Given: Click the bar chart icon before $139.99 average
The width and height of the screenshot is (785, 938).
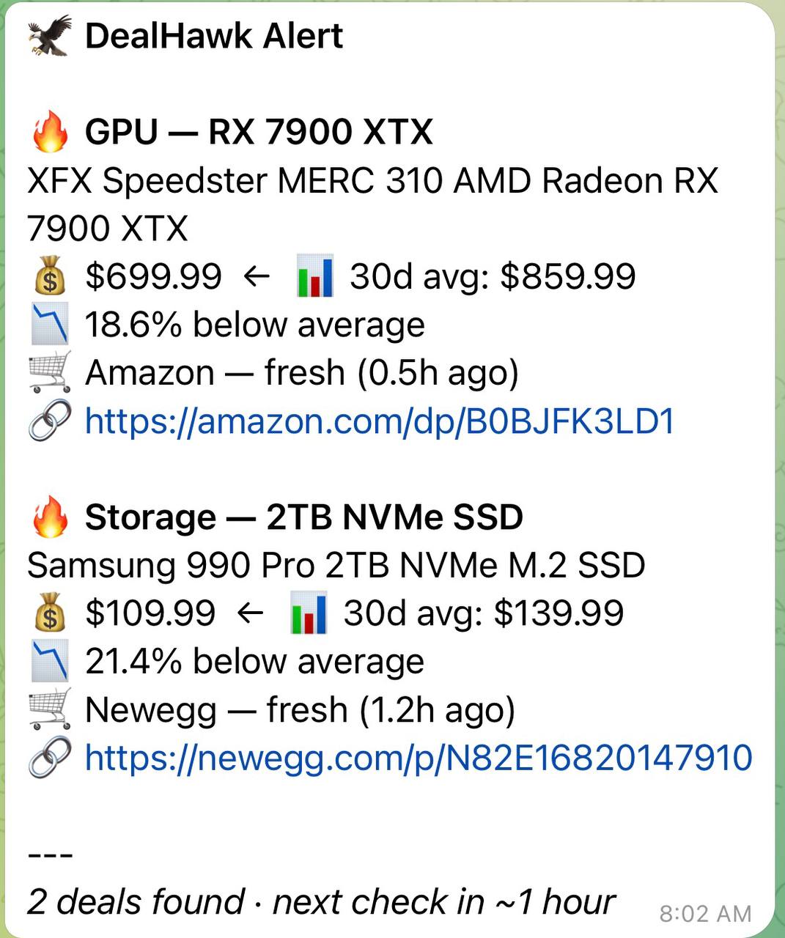Looking at the screenshot, I should [x=309, y=613].
